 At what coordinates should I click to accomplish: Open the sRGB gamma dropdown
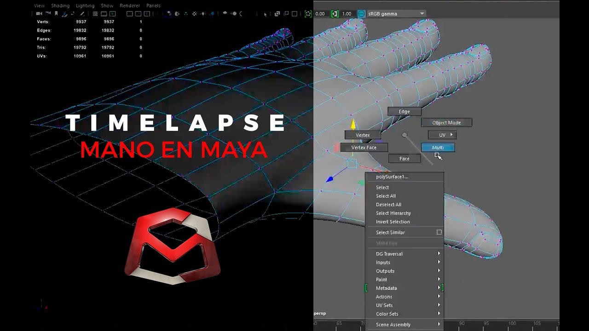tap(396, 14)
